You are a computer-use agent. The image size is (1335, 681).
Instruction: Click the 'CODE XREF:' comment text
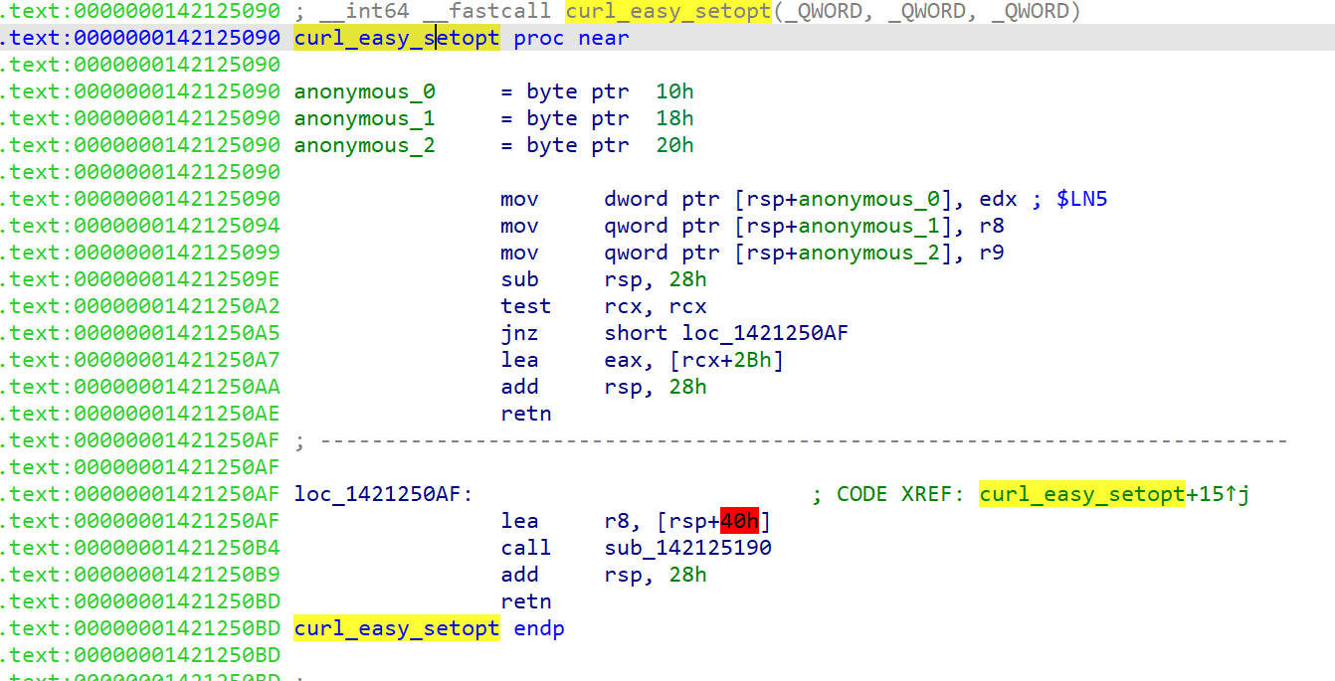(901, 494)
